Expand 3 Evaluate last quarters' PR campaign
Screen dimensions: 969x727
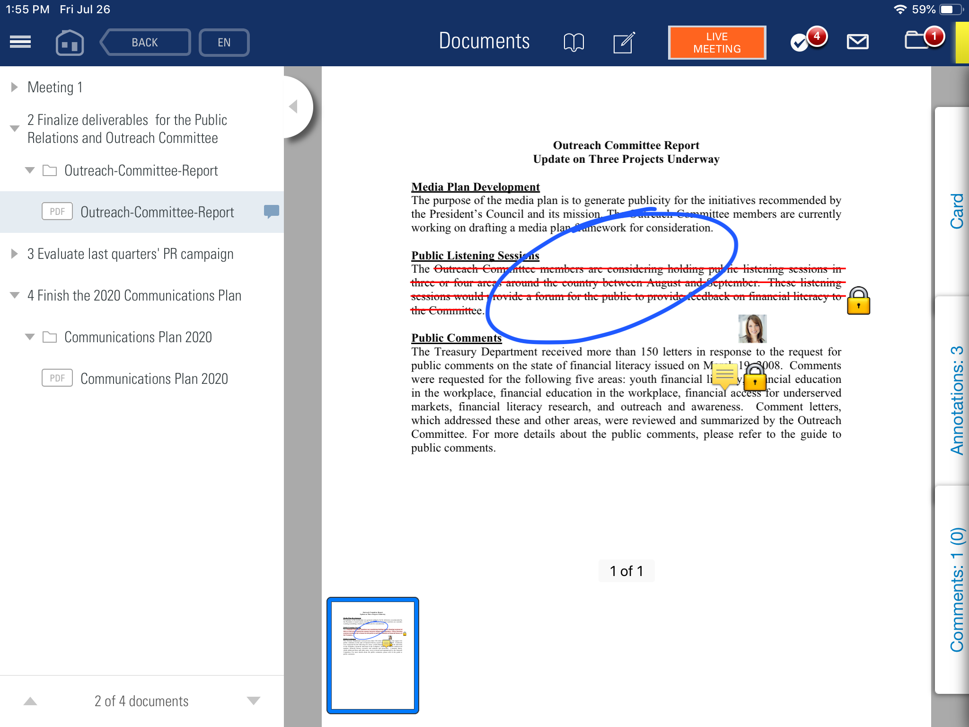(x=14, y=254)
